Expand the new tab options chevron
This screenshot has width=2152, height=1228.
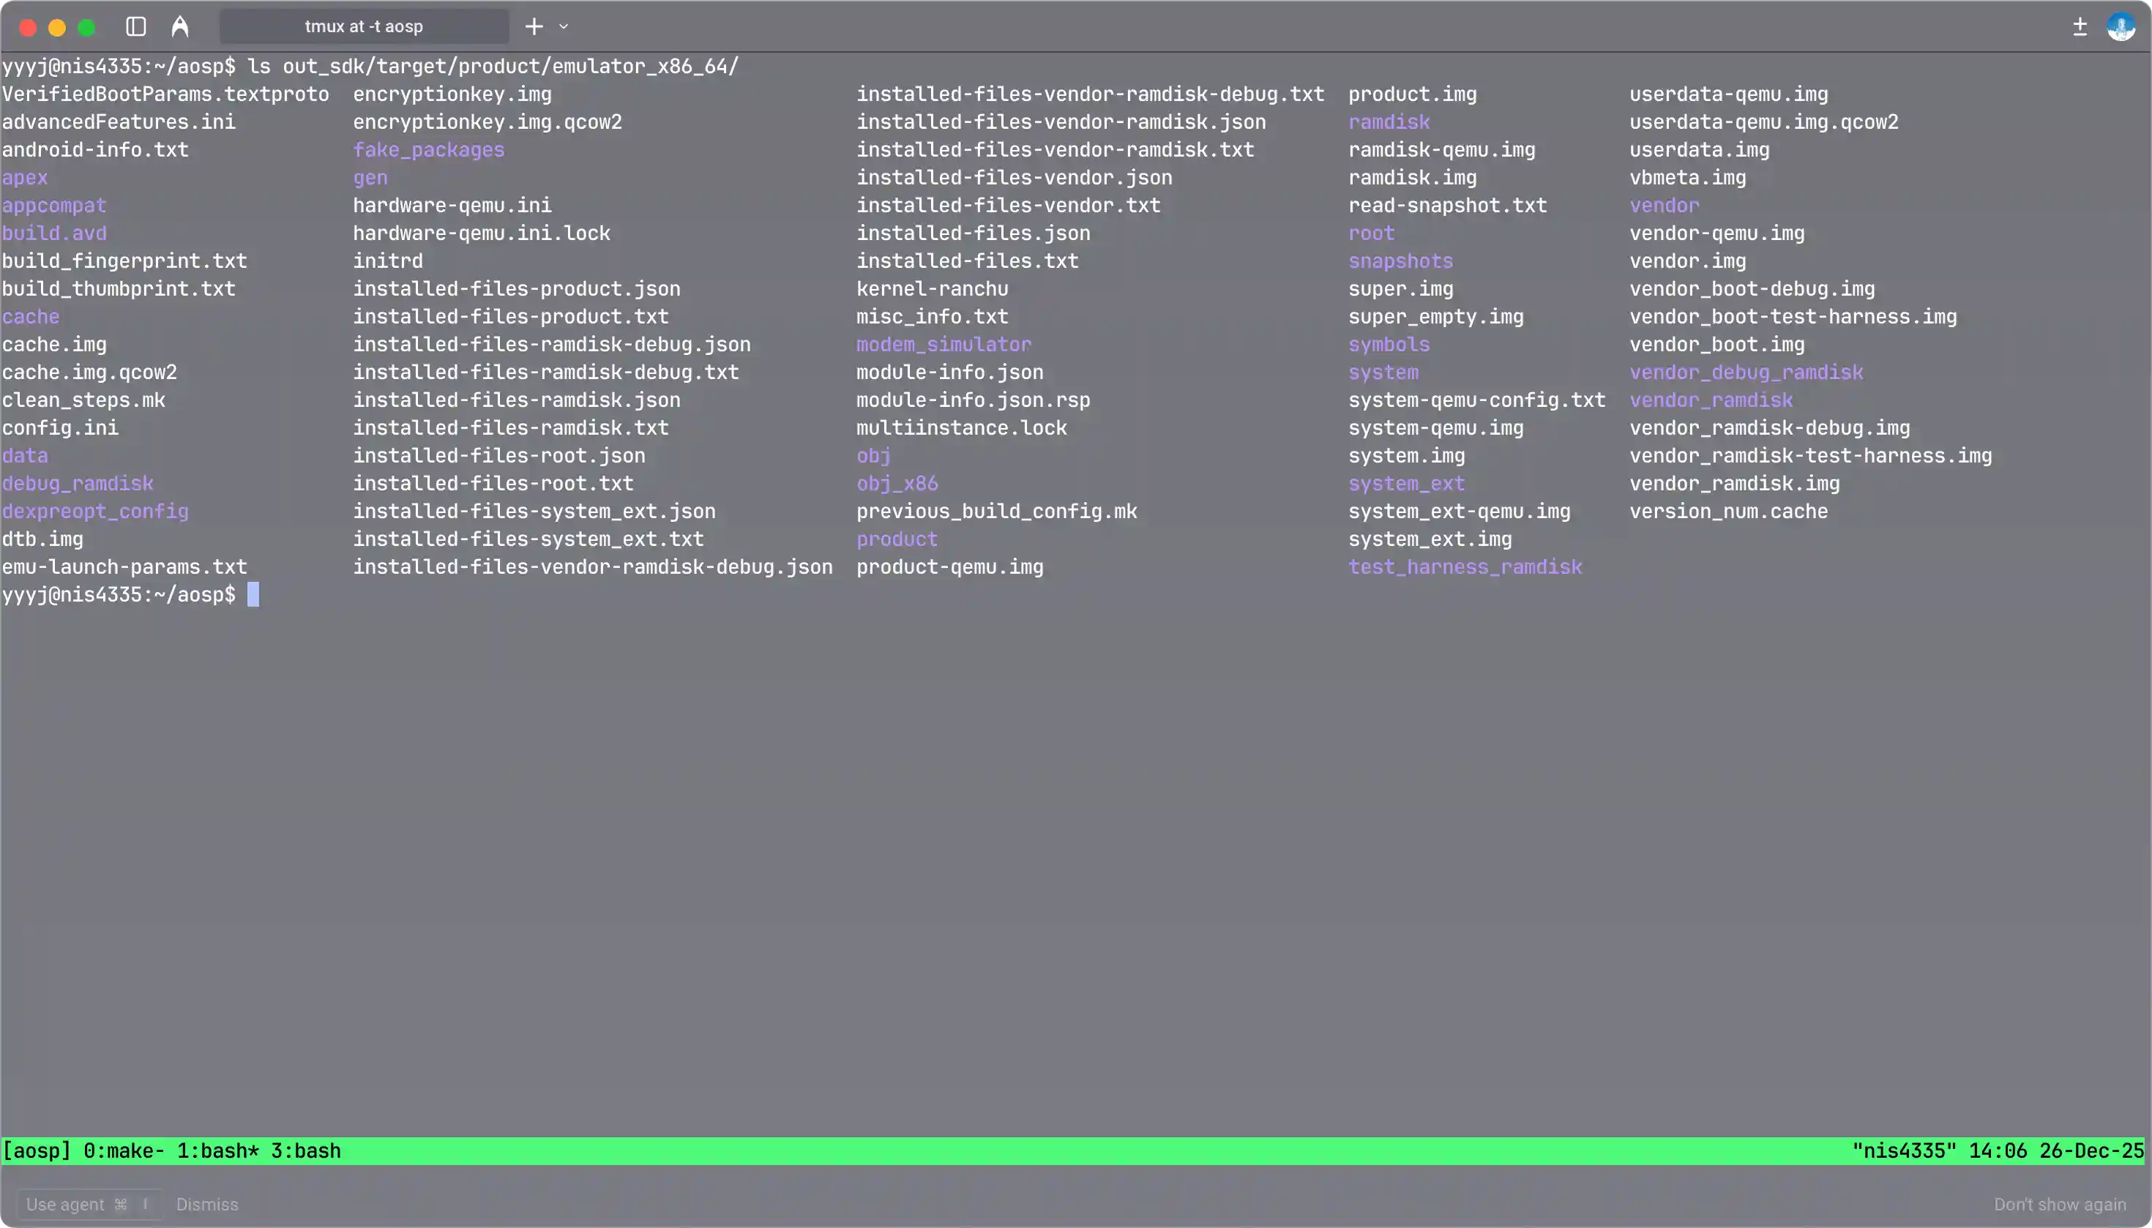[564, 26]
